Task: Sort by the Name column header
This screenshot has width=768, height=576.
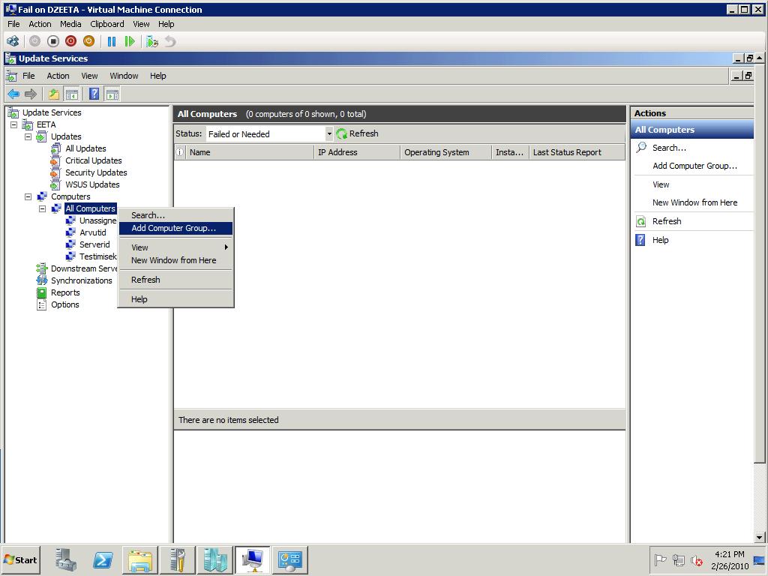Action: click(249, 152)
